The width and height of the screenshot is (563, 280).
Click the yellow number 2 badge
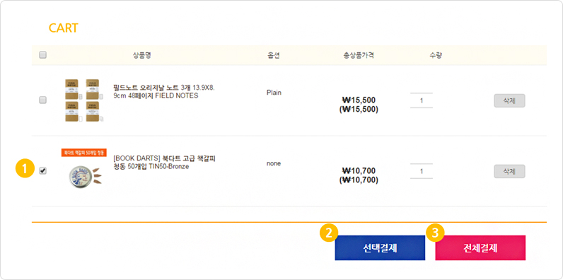click(328, 233)
